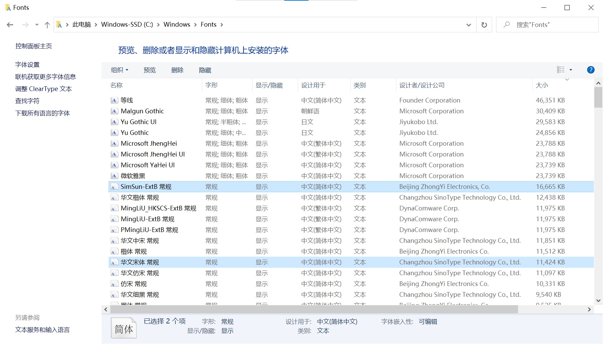Open the address bar history dropdown
Viewport: 603px width, 344px height.
pos(468,25)
